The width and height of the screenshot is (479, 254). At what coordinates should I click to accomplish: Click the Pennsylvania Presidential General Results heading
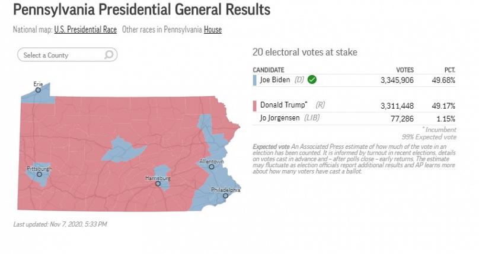click(x=142, y=9)
